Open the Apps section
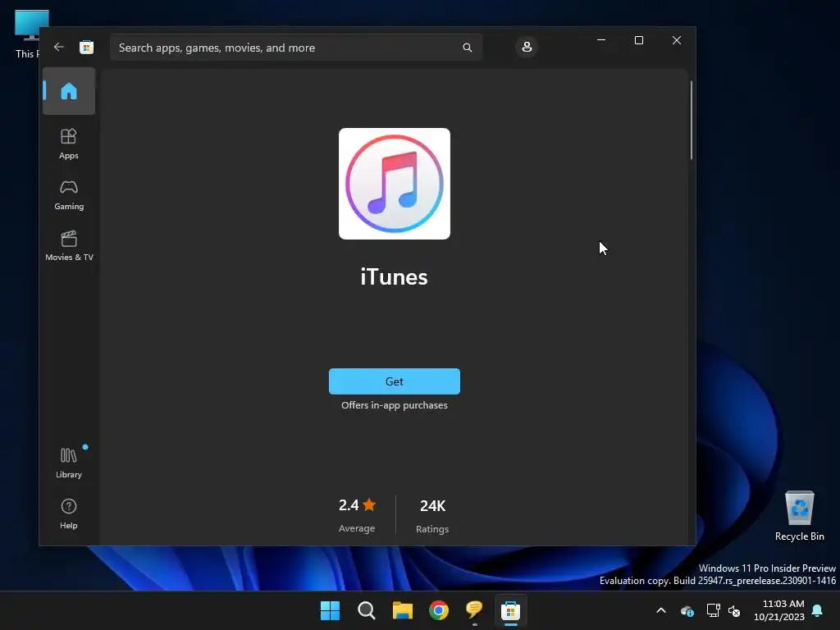840x630 pixels. click(x=69, y=144)
